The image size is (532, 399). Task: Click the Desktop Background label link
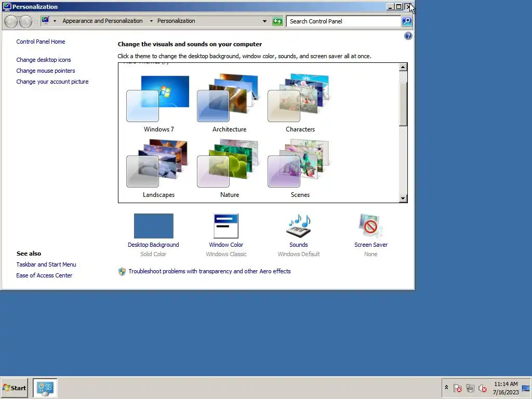point(153,245)
